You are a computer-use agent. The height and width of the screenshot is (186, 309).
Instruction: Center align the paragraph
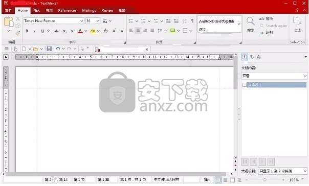pos(138,31)
